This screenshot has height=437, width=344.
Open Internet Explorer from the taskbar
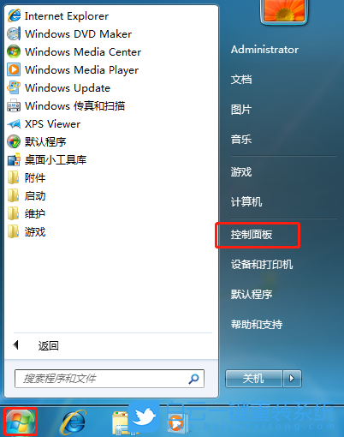pyautogui.click(x=74, y=422)
